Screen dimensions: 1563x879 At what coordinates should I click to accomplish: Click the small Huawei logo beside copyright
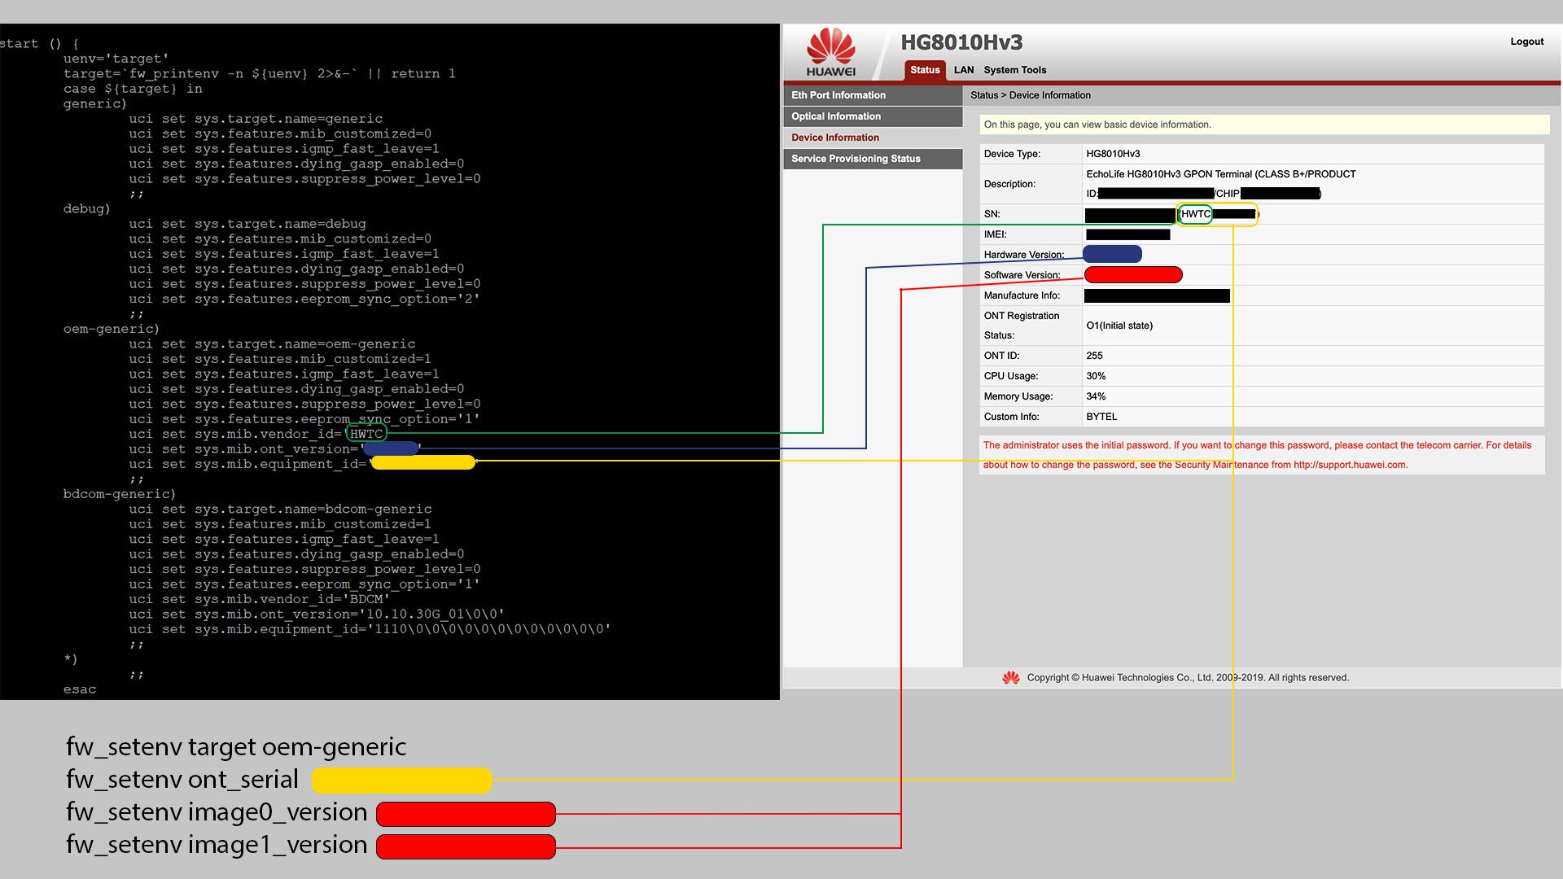1011,678
